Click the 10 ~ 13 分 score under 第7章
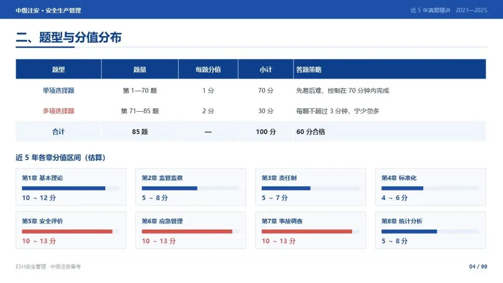 tap(279, 241)
